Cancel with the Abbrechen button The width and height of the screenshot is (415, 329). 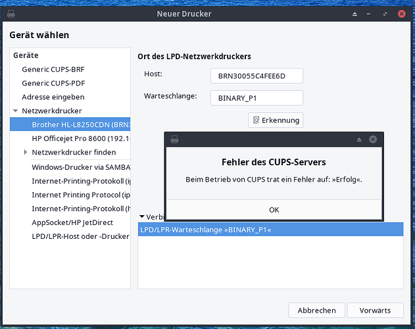tap(316, 310)
